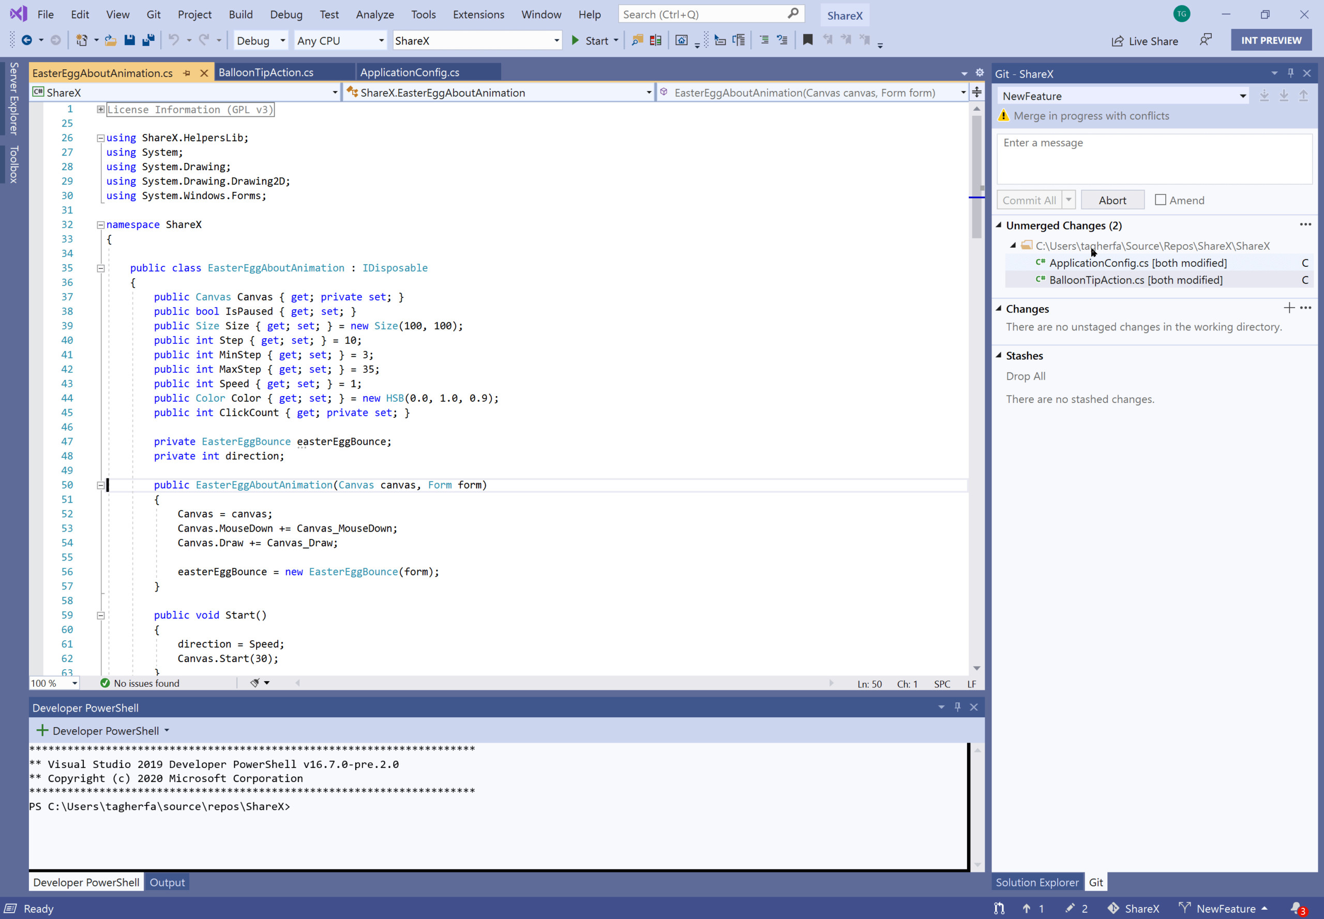This screenshot has height=919, width=1324.
Task: Click Drop All under Stashes
Action: pos(1025,376)
